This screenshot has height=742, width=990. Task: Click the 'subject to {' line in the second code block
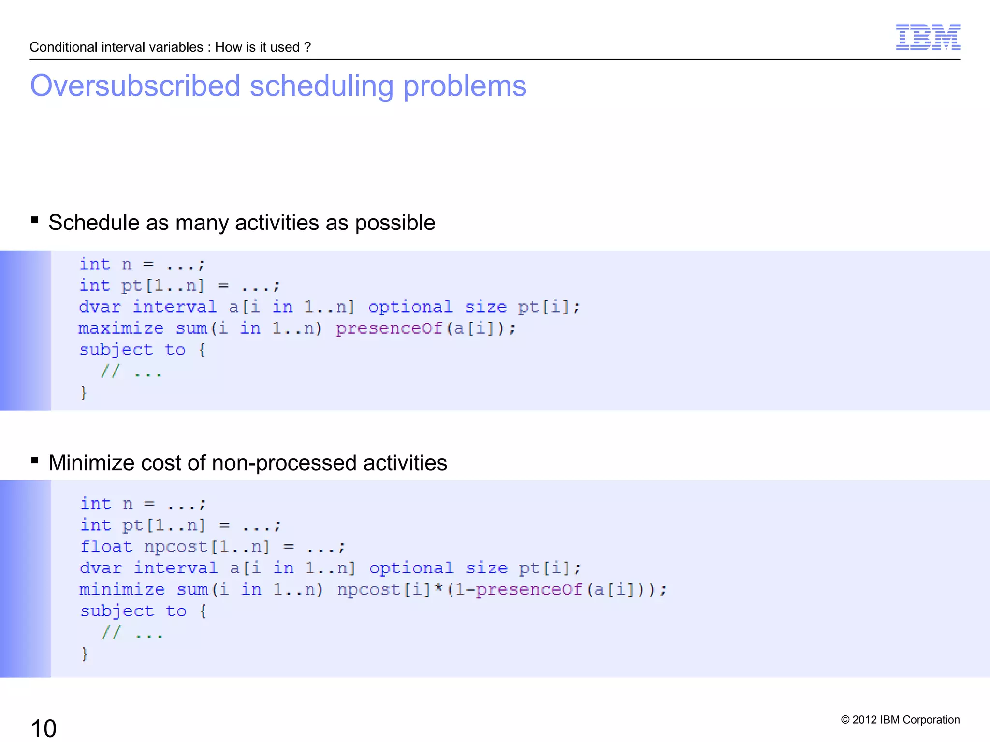144,611
